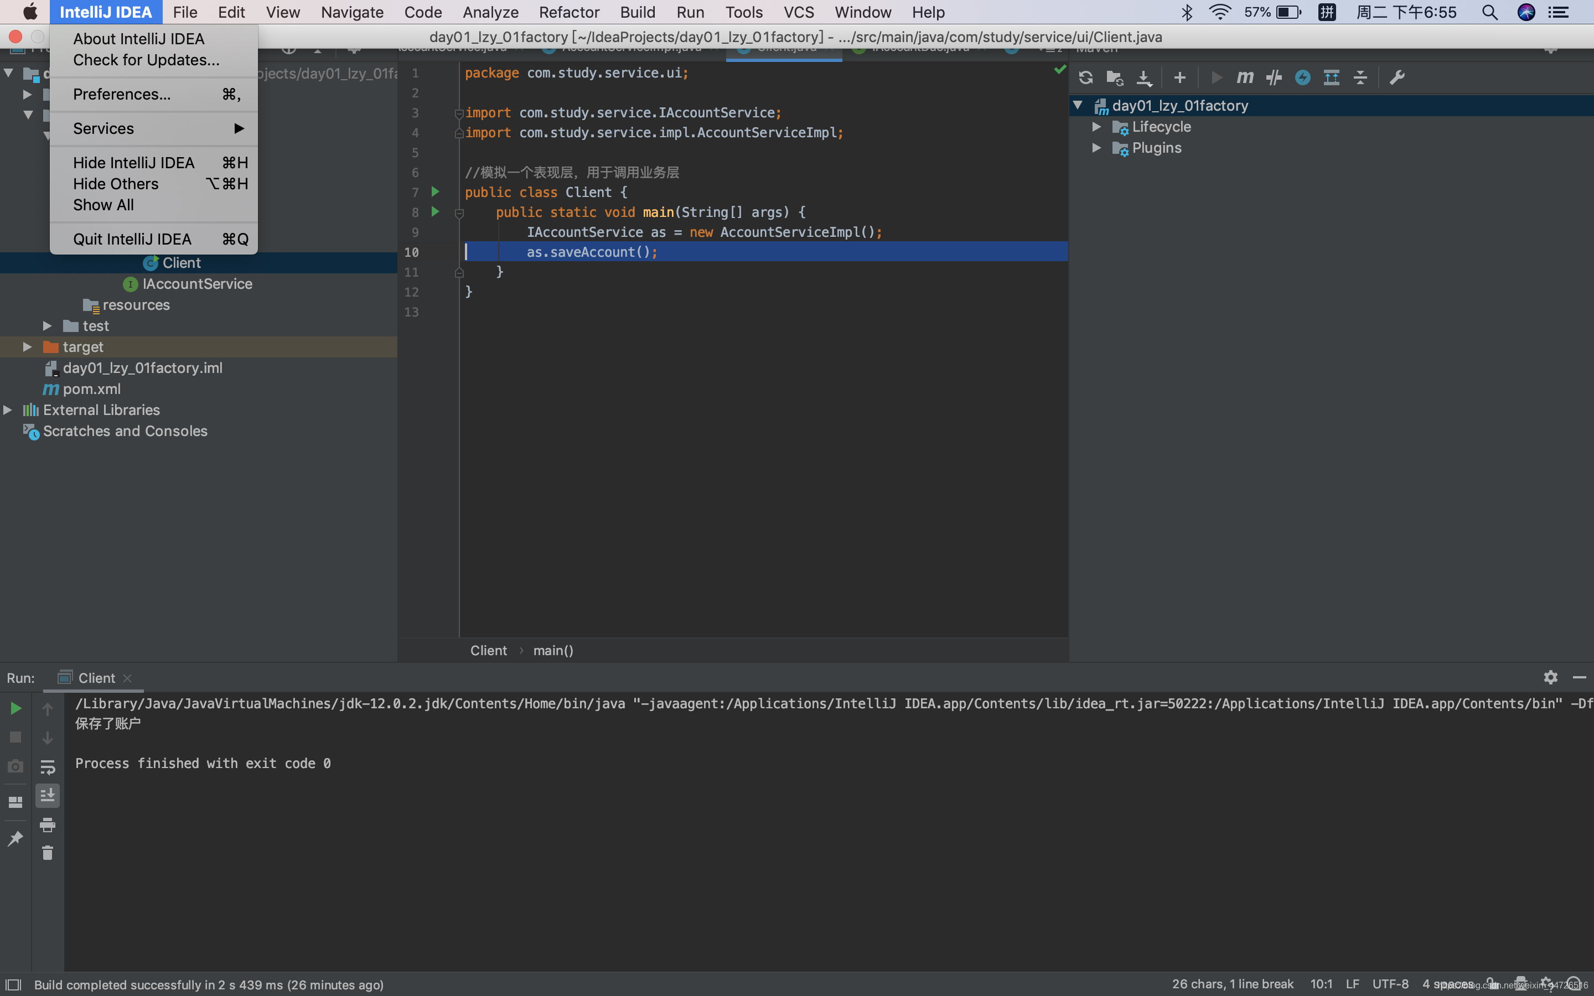This screenshot has height=996, width=1594.
Task: Execute Maven goal with the m icon
Action: [1245, 77]
